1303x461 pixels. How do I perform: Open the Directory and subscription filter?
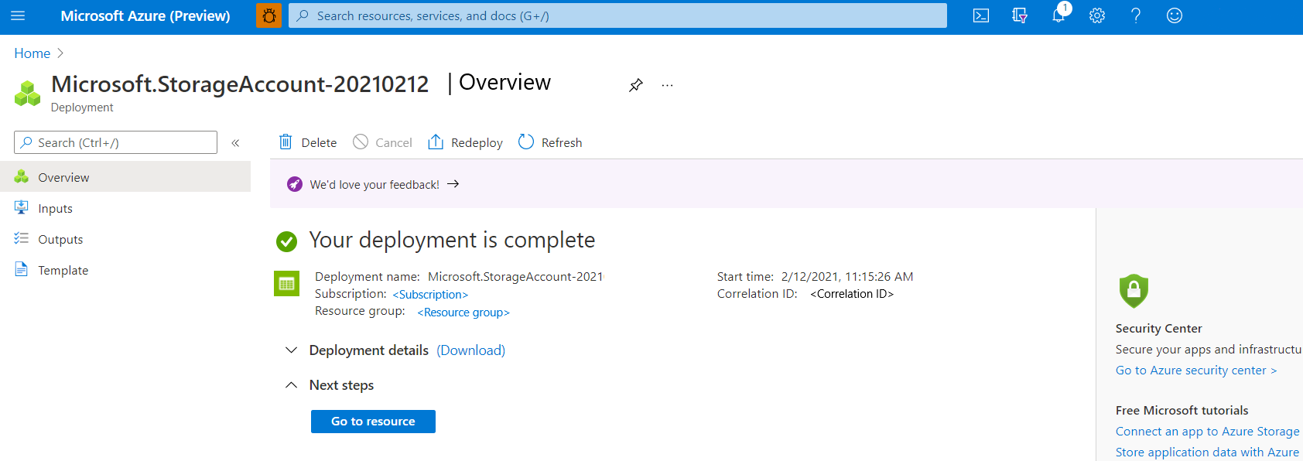click(x=1020, y=15)
